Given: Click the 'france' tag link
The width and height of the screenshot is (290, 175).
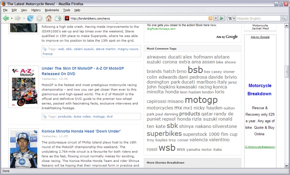Looking at the screenshot, I should (47, 54).
